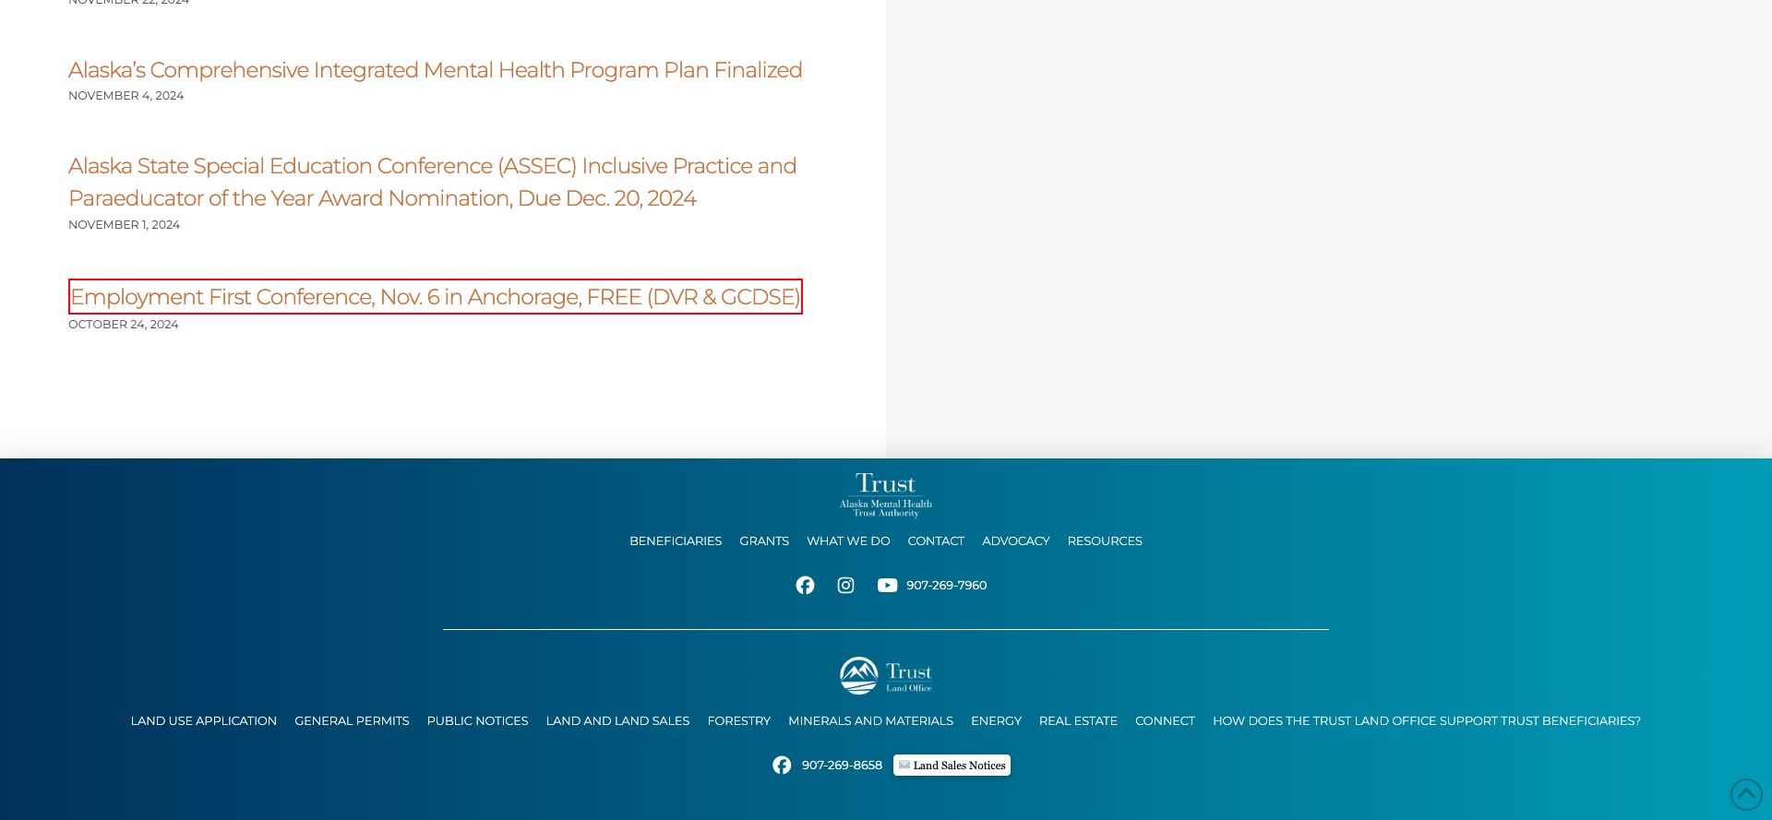The image size is (1772, 820).
Task: Open the Comprehensive Integrated Mental Health Program article
Action: point(435,70)
